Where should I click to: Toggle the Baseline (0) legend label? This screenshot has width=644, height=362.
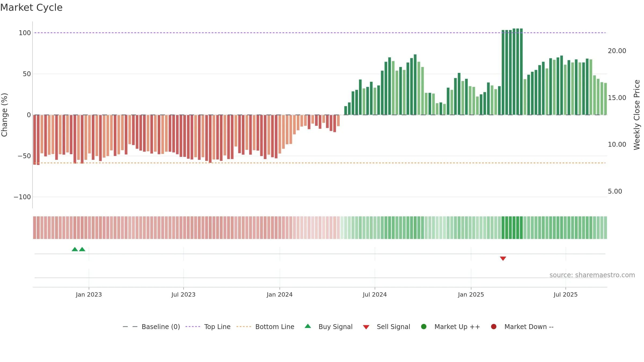161,327
